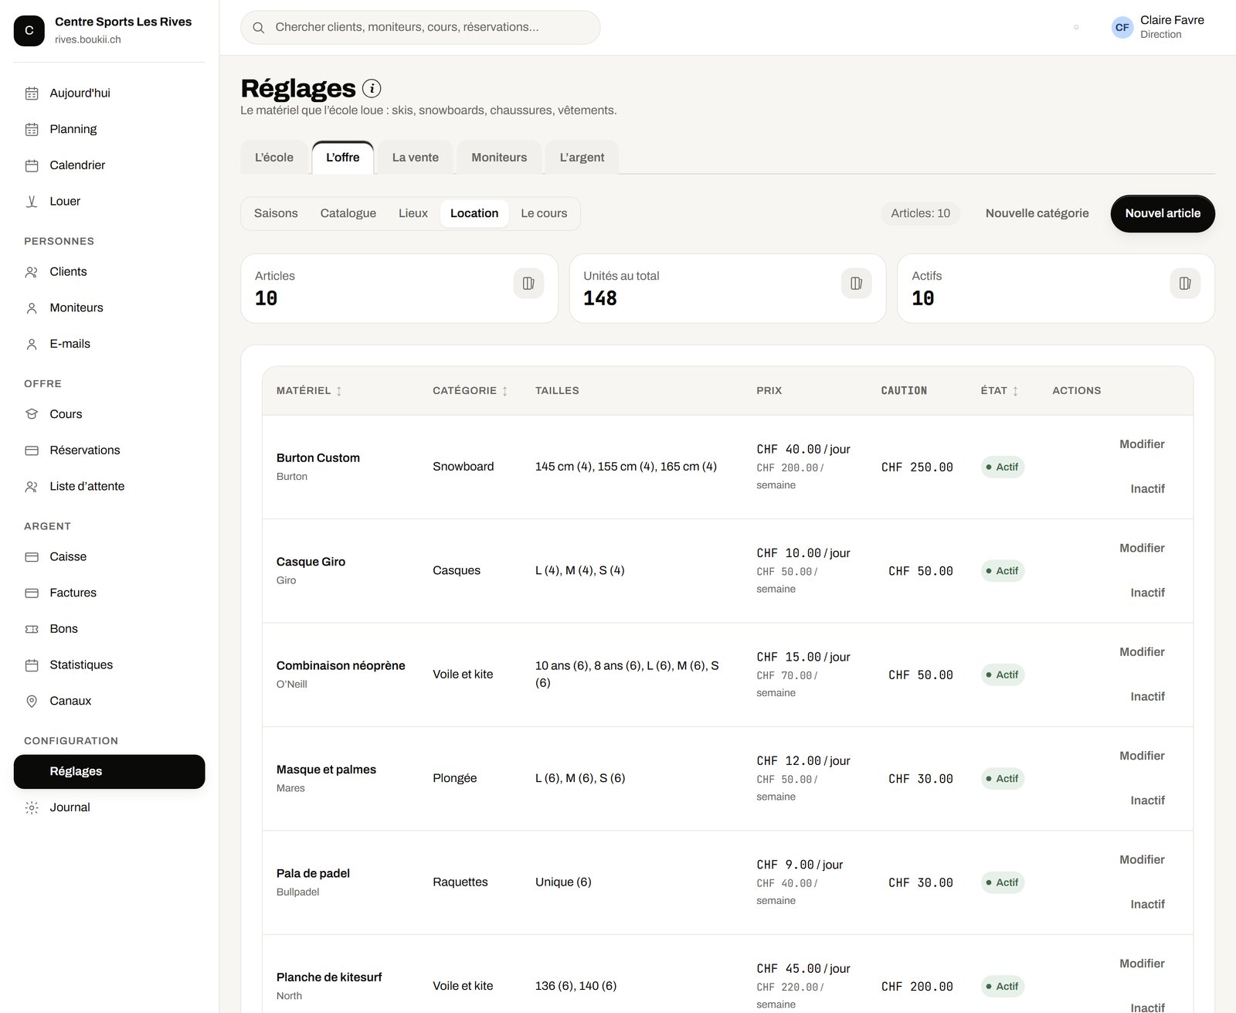Click the Planning calendar icon
The width and height of the screenshot is (1236, 1013).
32,129
